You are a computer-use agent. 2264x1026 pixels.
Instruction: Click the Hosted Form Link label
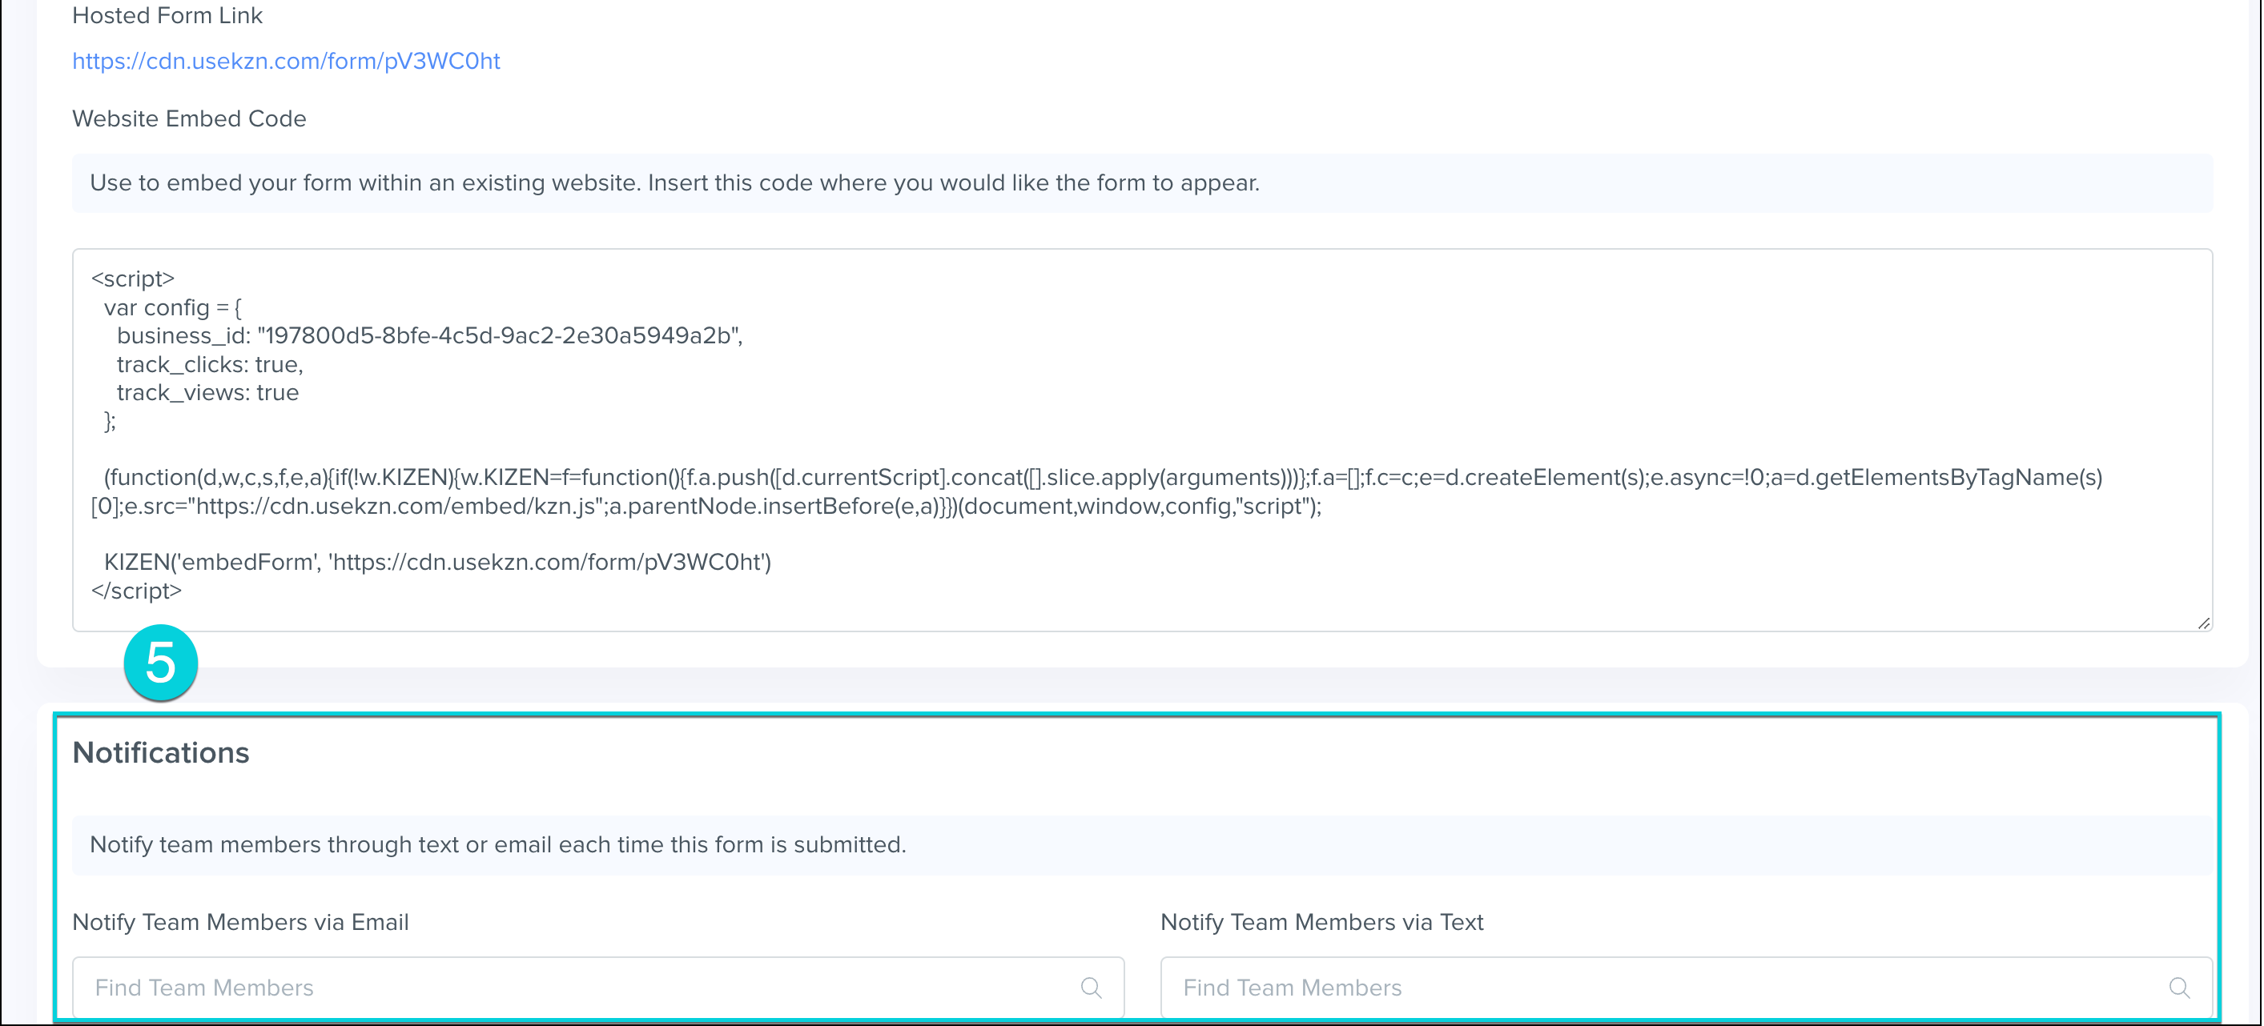(167, 16)
